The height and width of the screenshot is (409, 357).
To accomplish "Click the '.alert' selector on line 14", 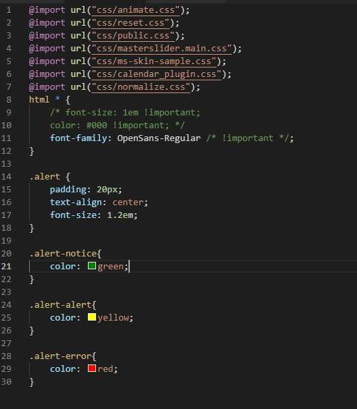I will (45, 177).
